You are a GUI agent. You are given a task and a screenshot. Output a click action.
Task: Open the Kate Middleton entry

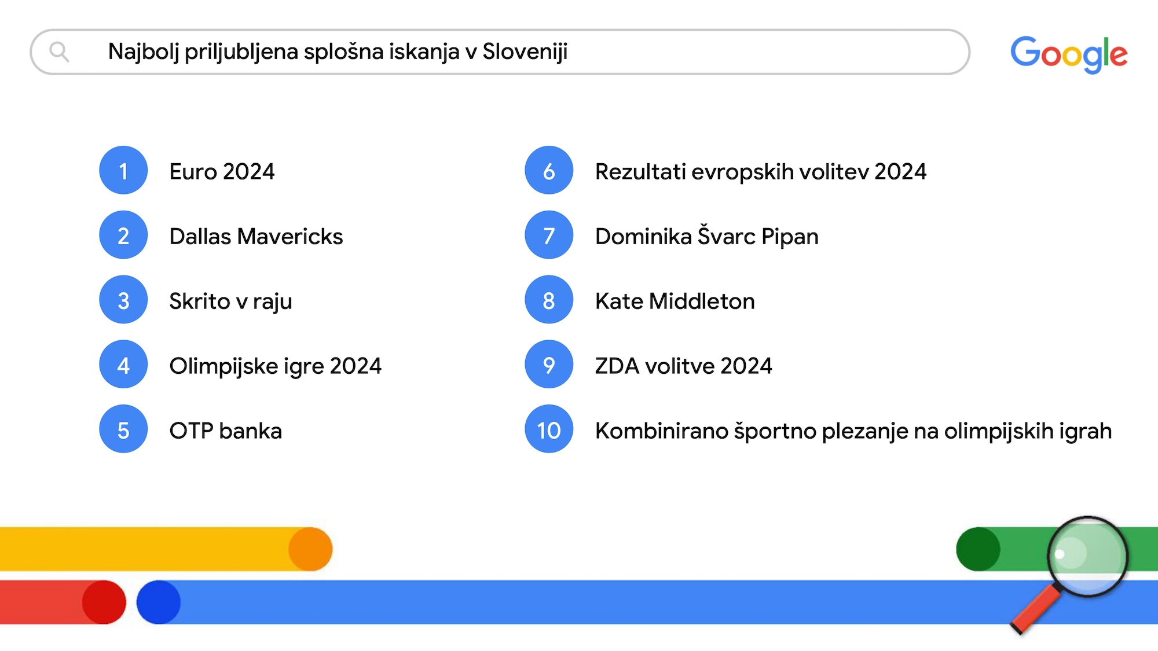pos(675,301)
